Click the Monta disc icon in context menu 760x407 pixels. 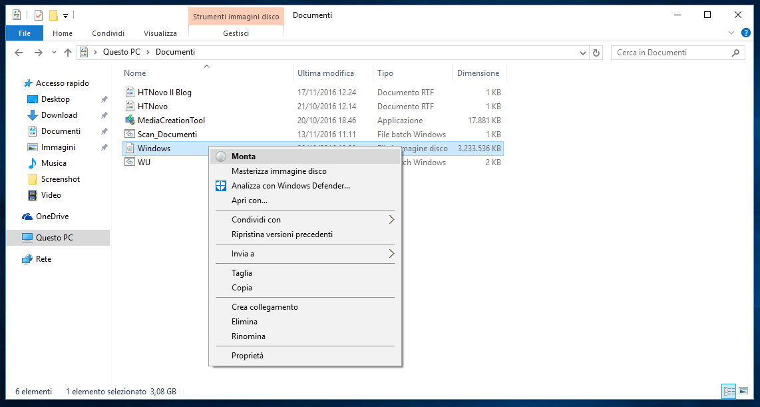click(221, 157)
